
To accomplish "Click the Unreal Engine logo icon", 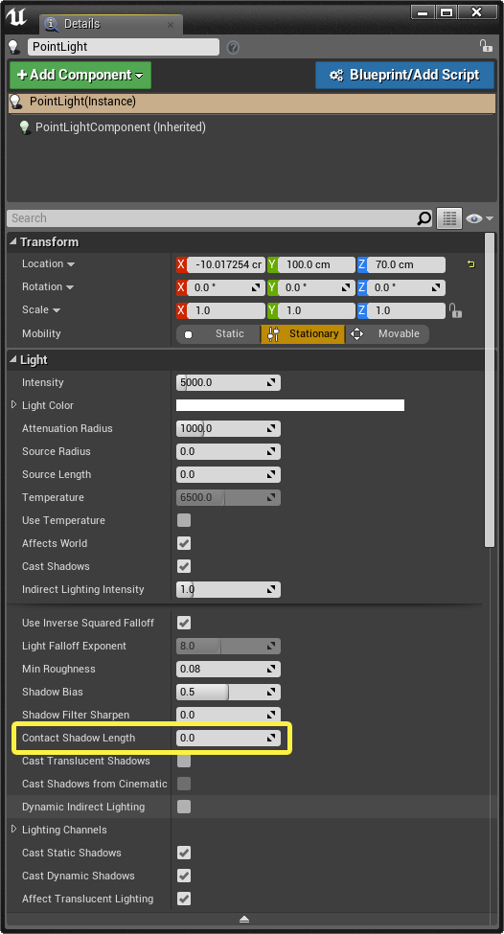I will point(16,17).
